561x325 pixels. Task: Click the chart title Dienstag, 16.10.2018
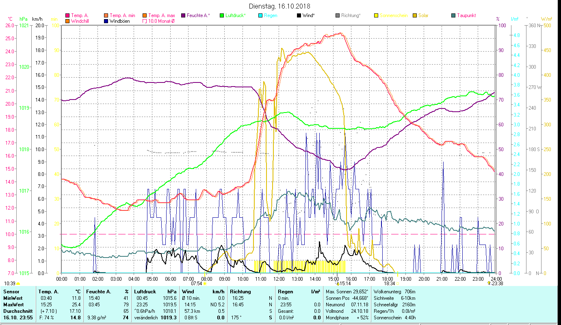click(x=279, y=6)
